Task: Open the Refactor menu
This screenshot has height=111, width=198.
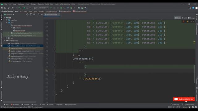Action: [x=41, y=4]
